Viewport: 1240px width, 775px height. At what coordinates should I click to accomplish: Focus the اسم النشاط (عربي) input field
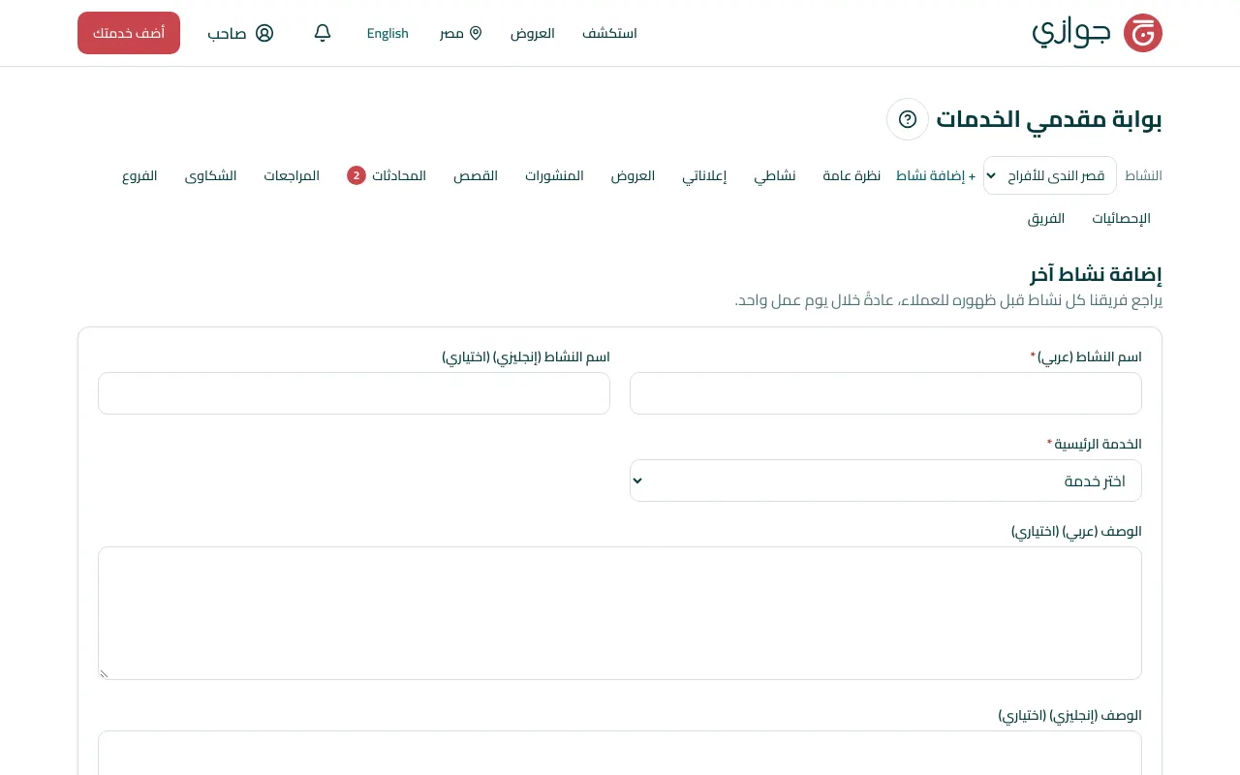885,393
